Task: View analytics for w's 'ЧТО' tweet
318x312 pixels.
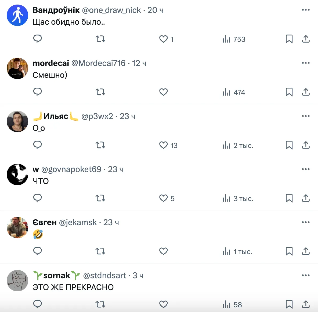Action: click(238, 199)
